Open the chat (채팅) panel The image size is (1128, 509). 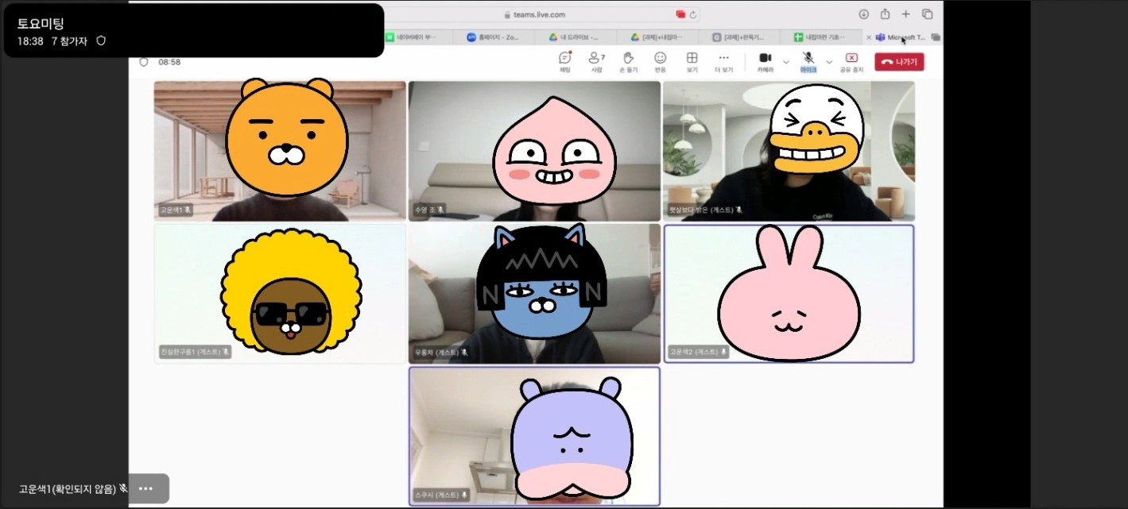coord(564,61)
